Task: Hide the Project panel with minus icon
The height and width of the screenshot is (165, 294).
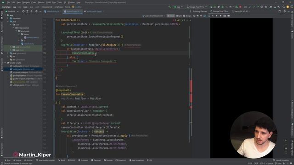Action: coord(40,11)
